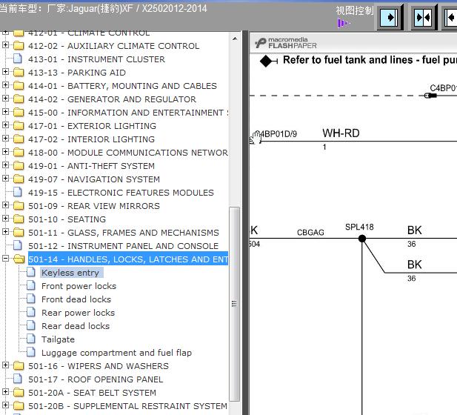The width and height of the screenshot is (457, 415).
Task: Click document icon of 419-15 Electronic Features Modules
Action: [x=18, y=192]
